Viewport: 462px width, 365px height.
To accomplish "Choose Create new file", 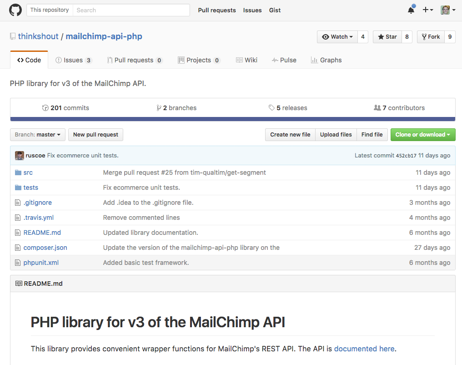I will [290, 135].
